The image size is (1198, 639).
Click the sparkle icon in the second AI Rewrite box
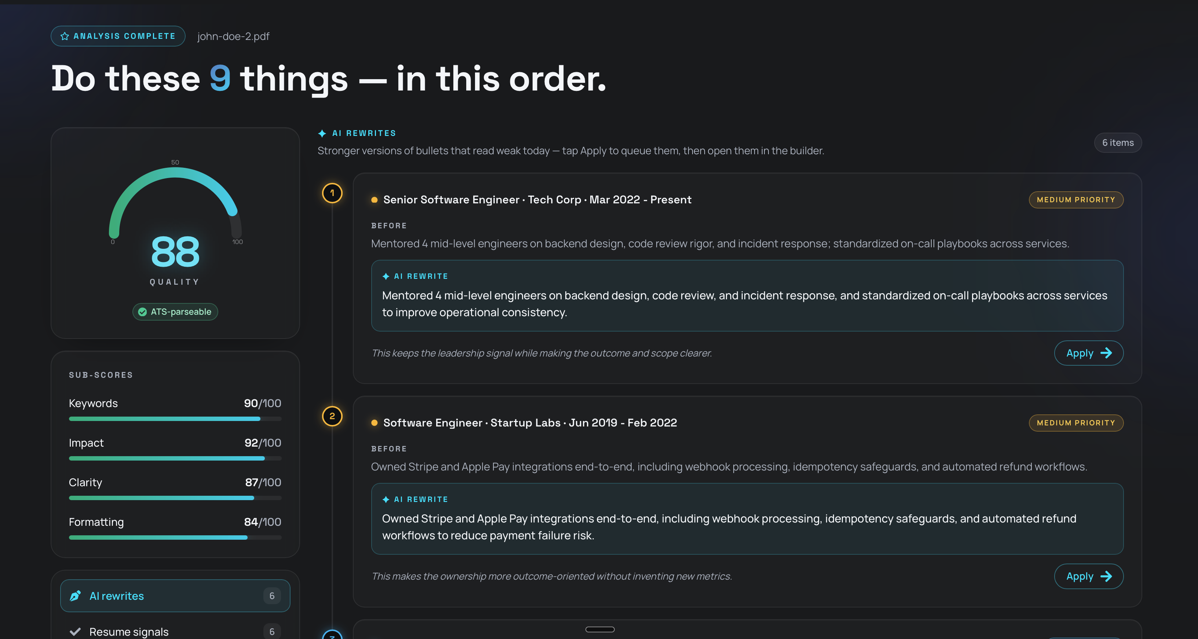click(386, 499)
